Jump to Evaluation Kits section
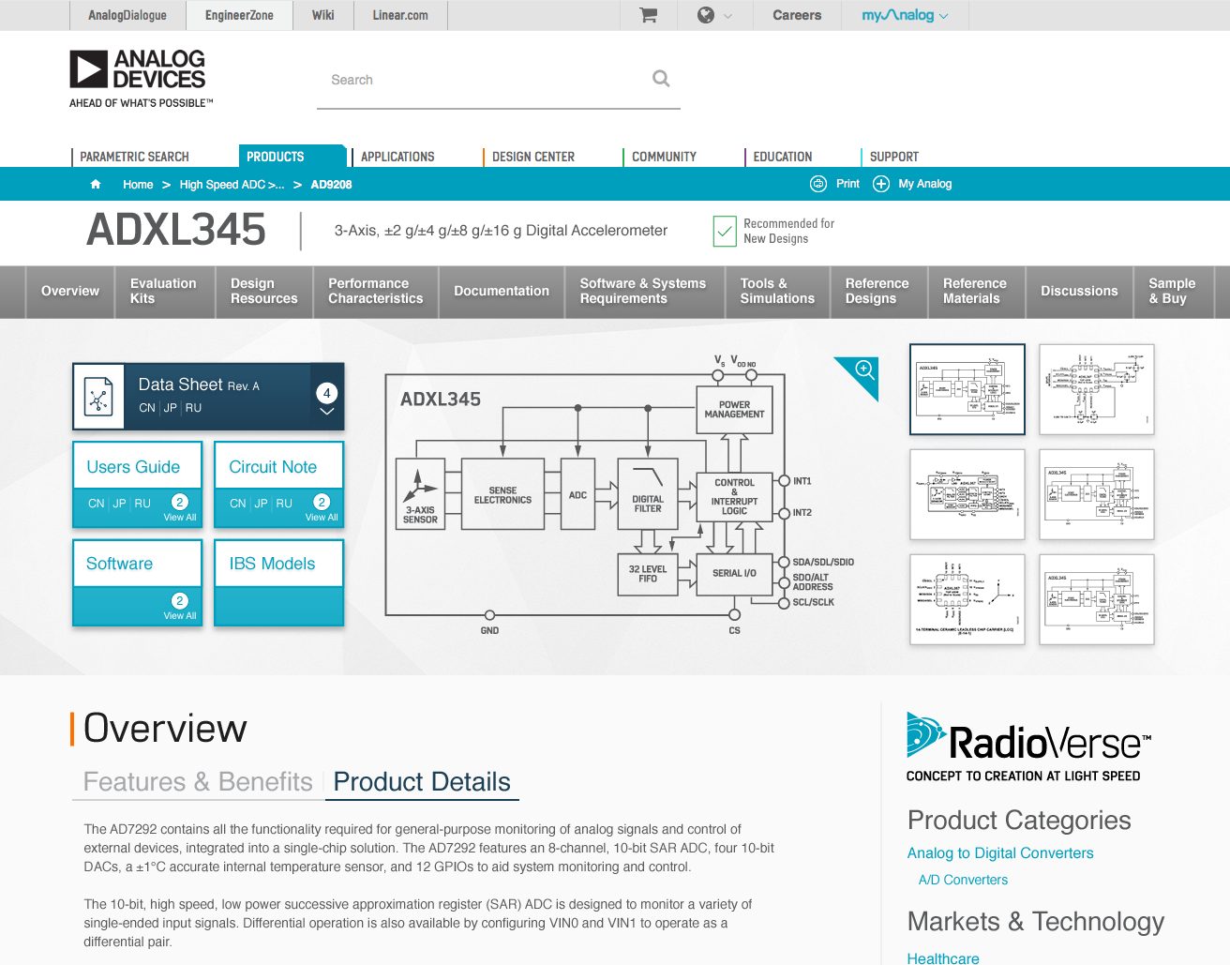This screenshot has height=965, width=1230. point(163,292)
